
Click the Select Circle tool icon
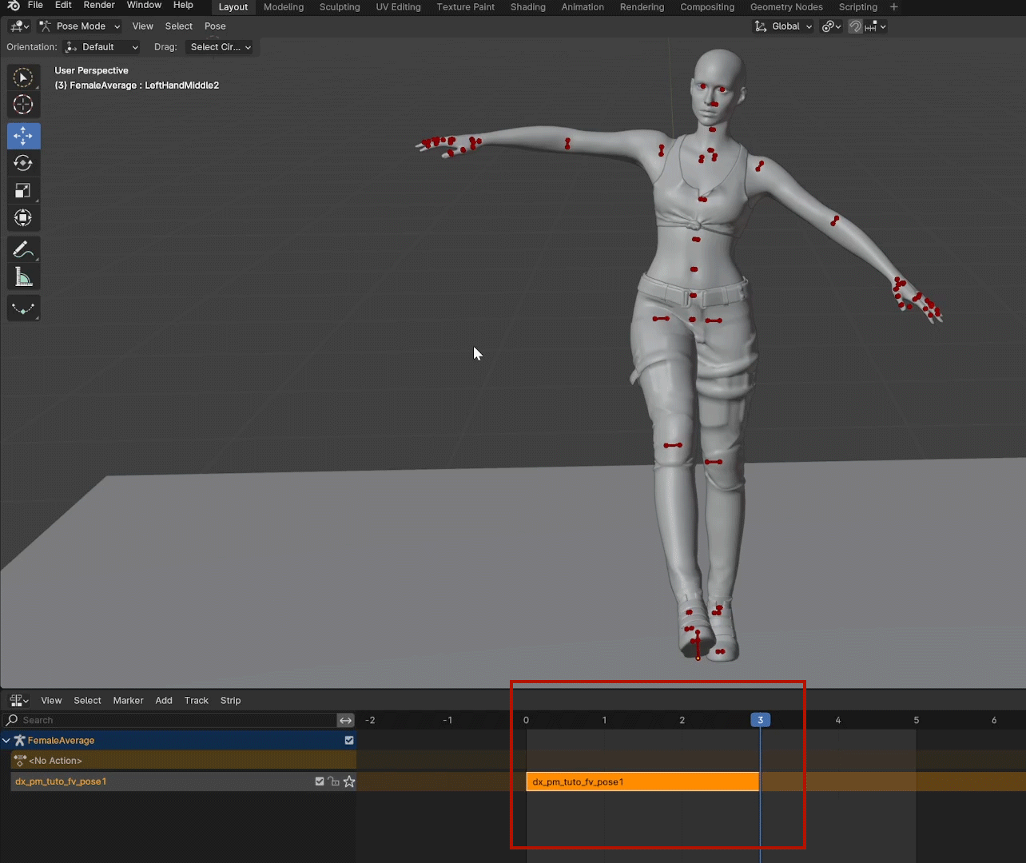[23, 78]
